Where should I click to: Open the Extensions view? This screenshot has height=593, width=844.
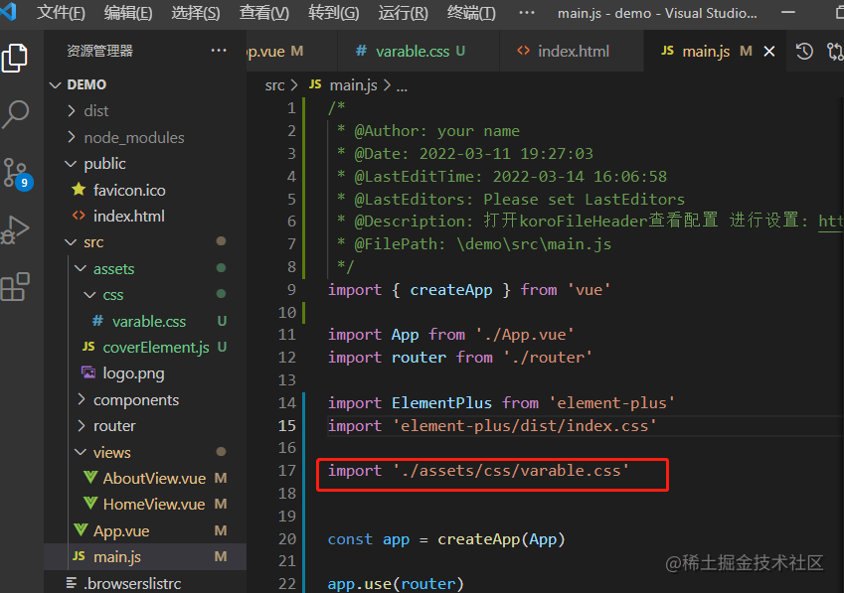(x=16, y=287)
